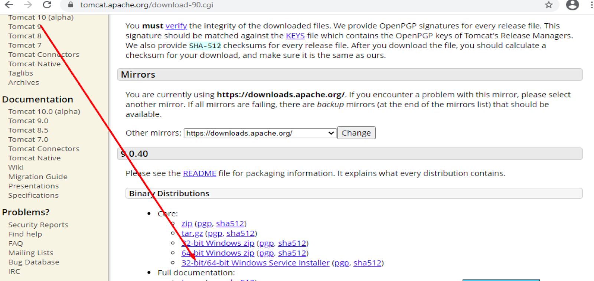Open sha512 for 32-bit Windows zip
This screenshot has height=281, width=594.
tap(292, 243)
